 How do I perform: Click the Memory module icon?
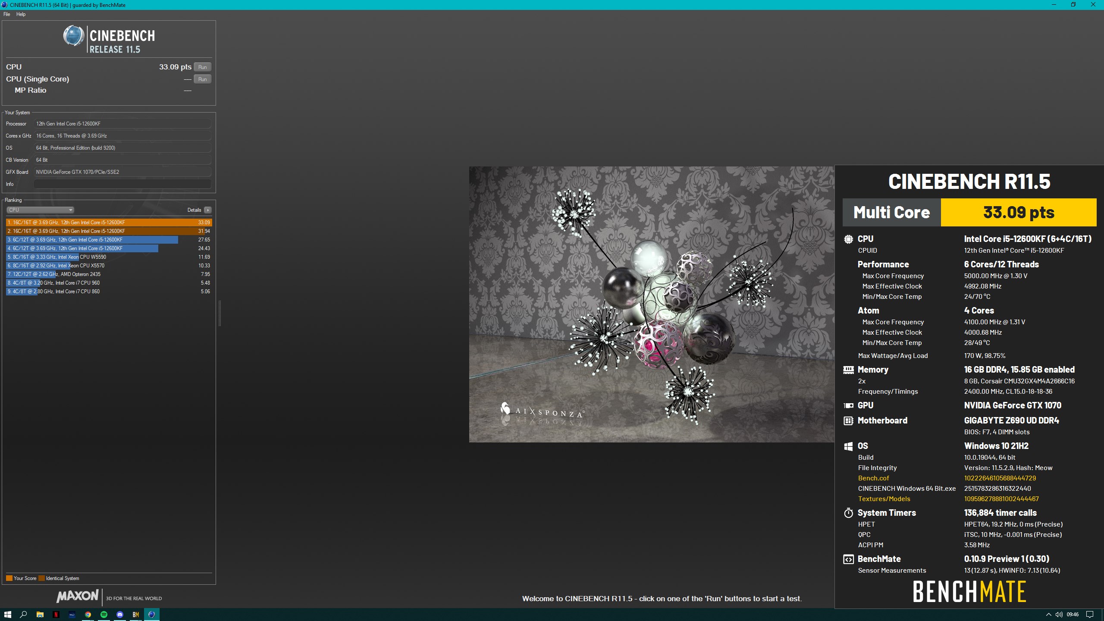(848, 370)
